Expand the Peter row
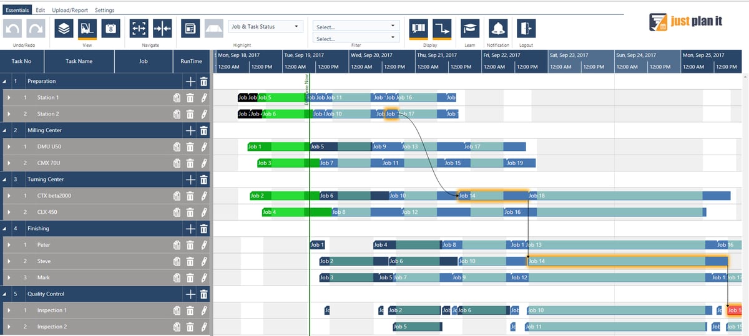This screenshot has height=336, width=749. [x=9, y=245]
